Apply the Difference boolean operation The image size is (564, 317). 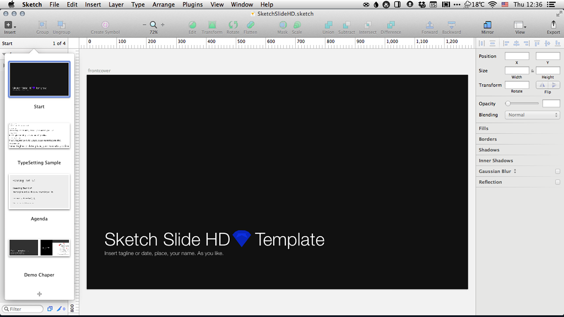391,25
